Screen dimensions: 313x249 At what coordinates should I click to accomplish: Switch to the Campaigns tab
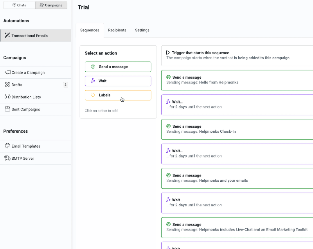coord(51,5)
